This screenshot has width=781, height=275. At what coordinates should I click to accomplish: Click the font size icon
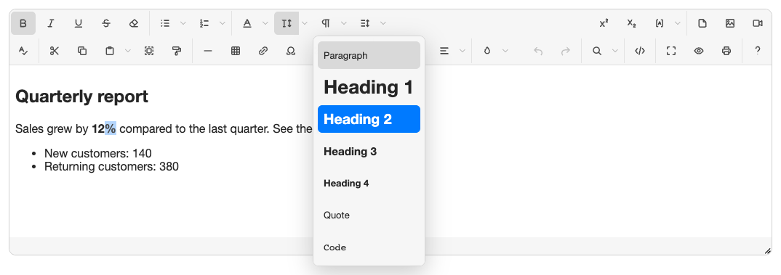point(287,23)
